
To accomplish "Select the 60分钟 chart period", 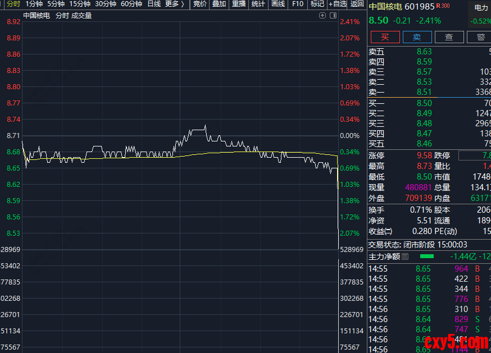I will click(131, 4).
